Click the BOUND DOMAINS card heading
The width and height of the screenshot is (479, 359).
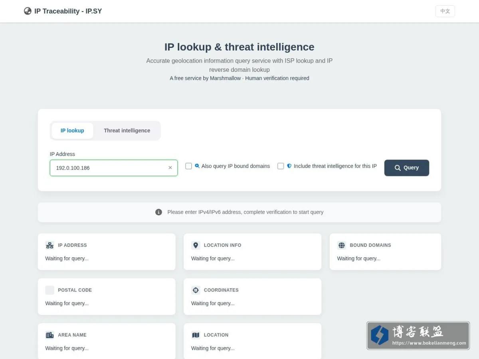[370, 245]
